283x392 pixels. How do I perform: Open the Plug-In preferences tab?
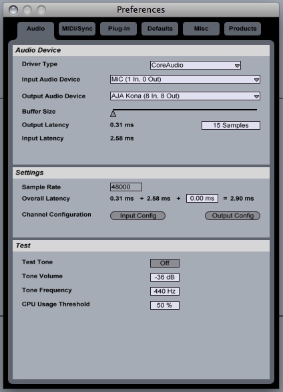tap(118, 29)
